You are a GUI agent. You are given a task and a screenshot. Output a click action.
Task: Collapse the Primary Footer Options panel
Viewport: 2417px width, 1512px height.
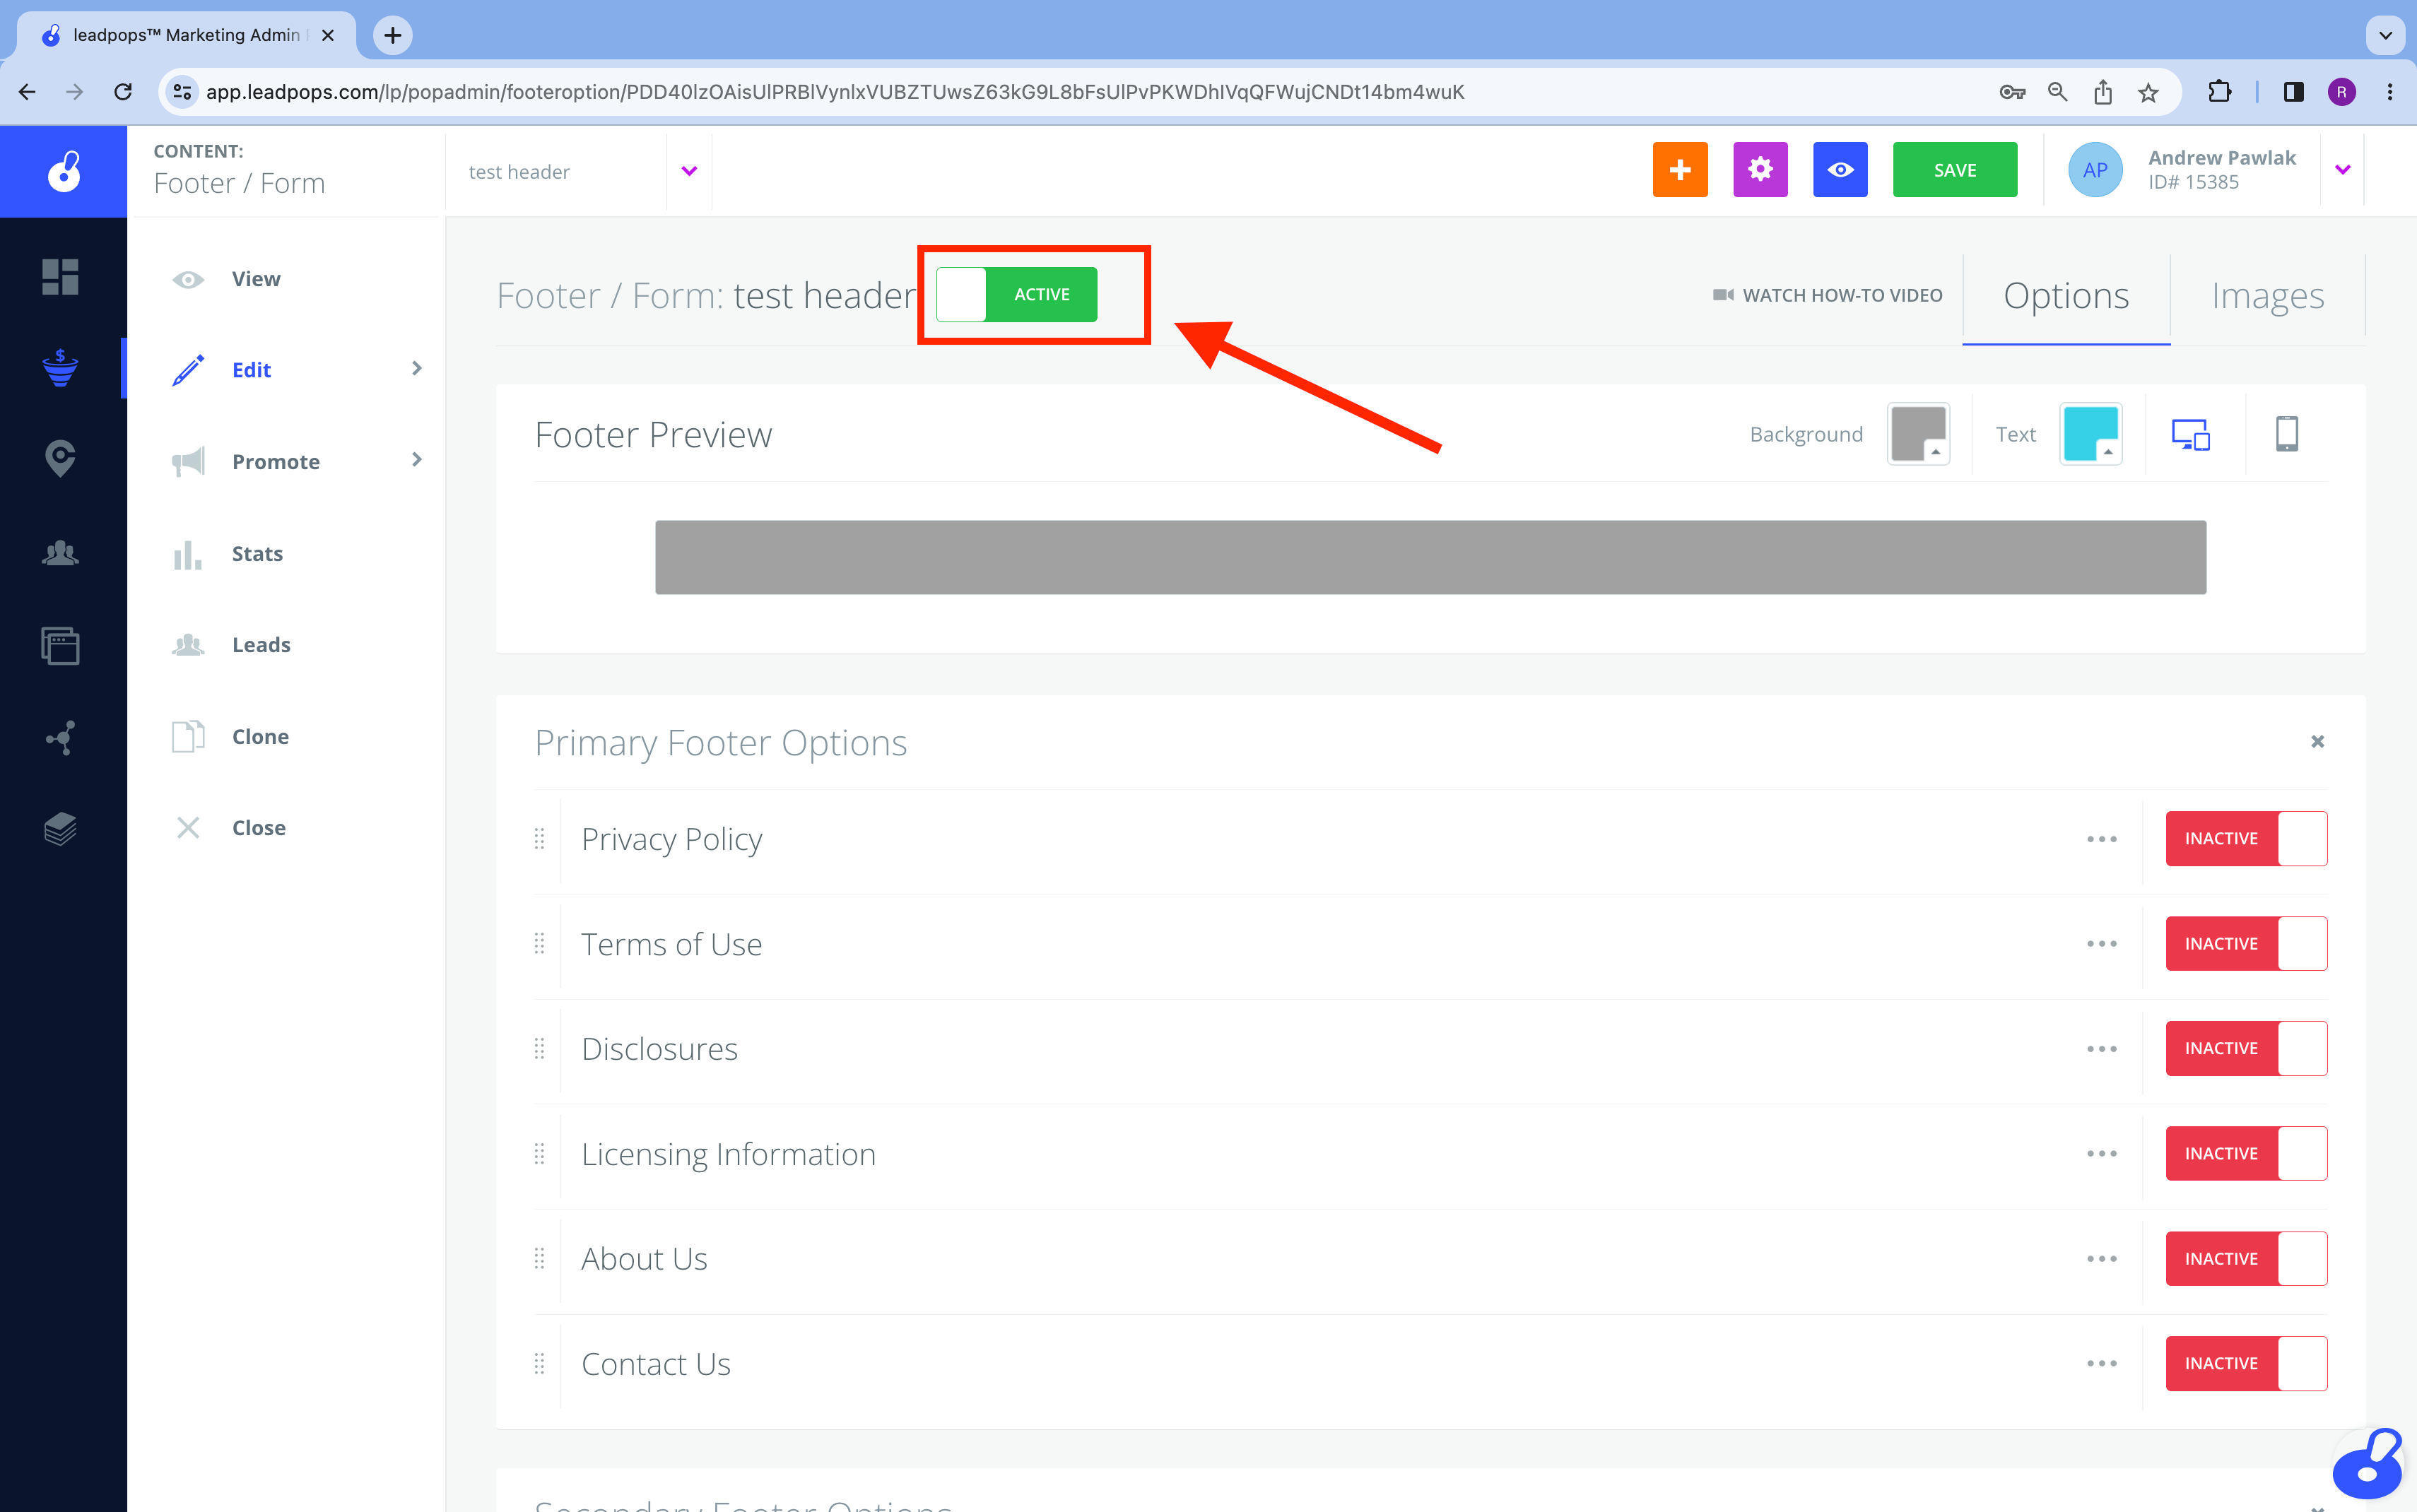click(x=2318, y=742)
